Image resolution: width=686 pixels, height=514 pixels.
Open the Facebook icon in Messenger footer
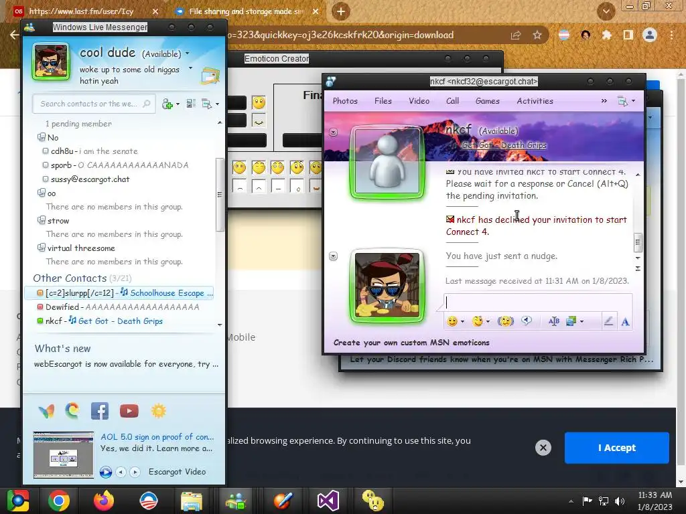tap(100, 411)
